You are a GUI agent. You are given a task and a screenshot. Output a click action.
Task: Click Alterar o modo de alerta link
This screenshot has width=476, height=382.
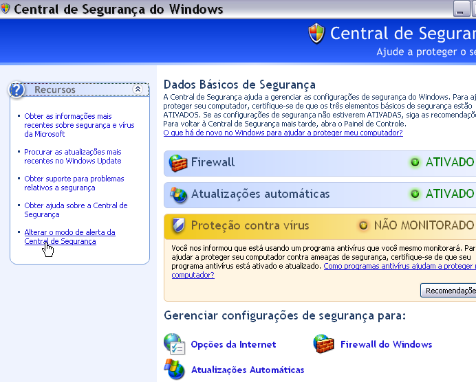click(70, 236)
